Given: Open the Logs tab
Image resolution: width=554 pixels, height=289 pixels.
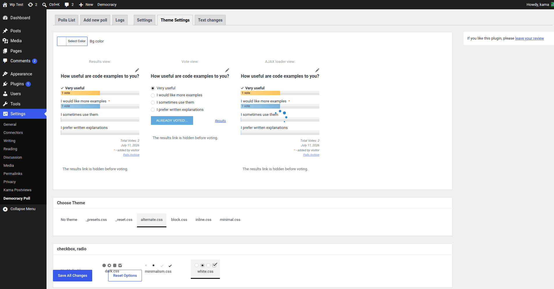Looking at the screenshot, I should (120, 20).
